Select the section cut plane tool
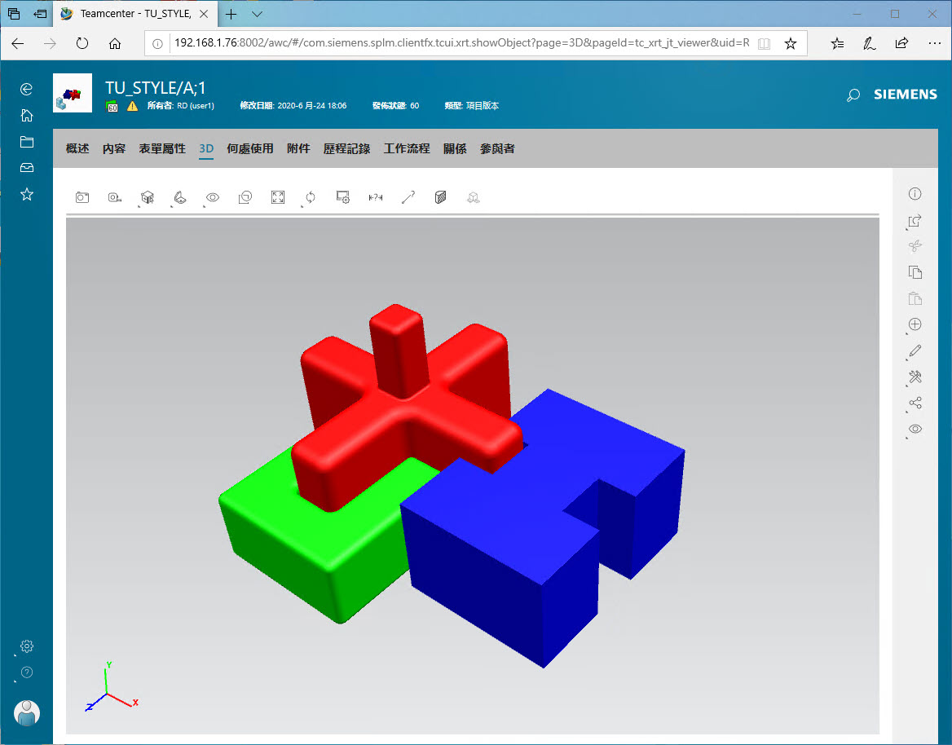Viewport: 952px width, 745px height. 441,197
